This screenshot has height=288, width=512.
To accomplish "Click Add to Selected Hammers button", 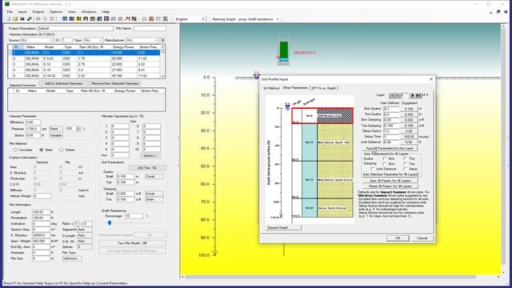I will tap(63, 83).
